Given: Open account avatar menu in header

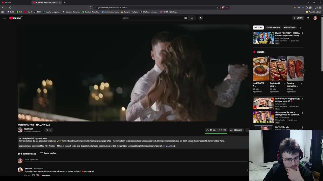Looking at the screenshot, I should point(315,18).
